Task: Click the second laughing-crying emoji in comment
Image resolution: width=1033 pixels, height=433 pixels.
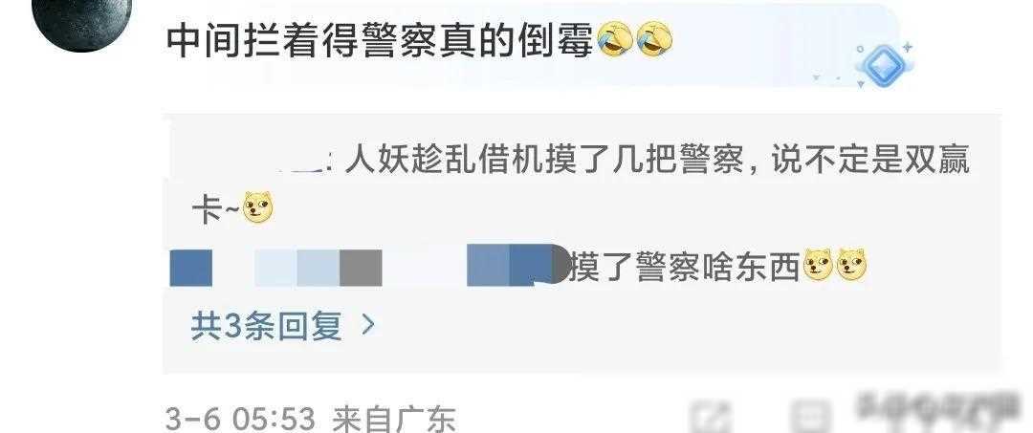Action: (x=655, y=39)
